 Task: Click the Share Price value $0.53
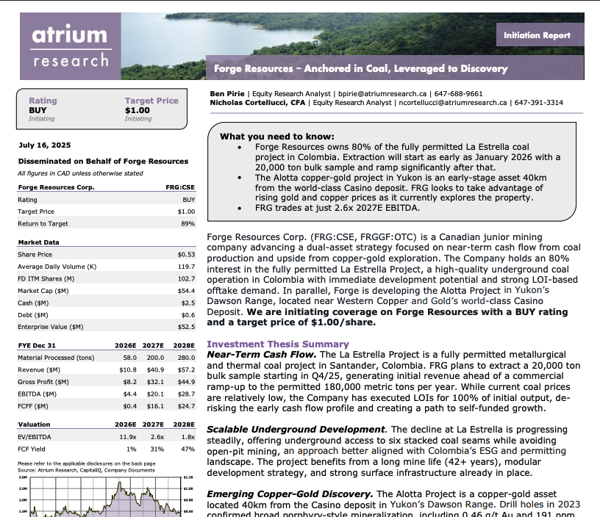[186, 254]
